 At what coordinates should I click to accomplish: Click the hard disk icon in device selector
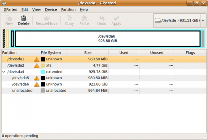[x=158, y=20]
